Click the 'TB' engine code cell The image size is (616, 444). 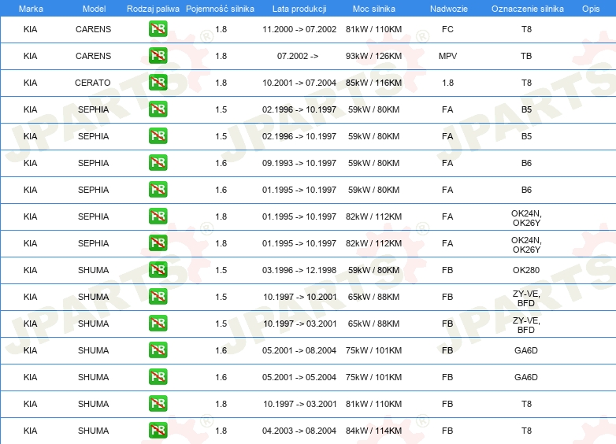pos(526,56)
